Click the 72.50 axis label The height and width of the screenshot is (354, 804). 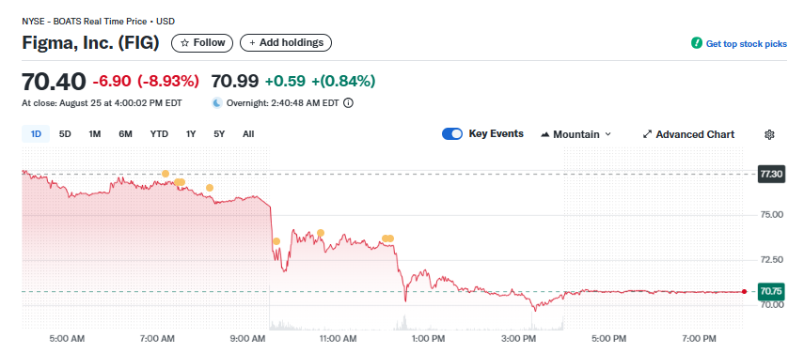(771, 260)
